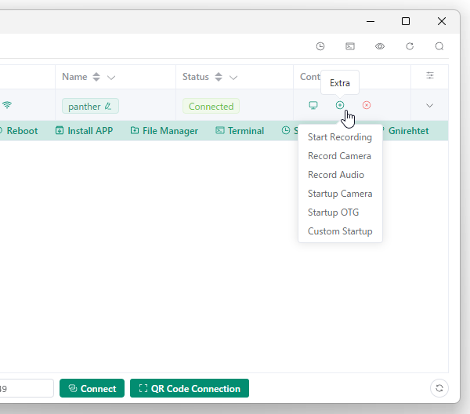Viewport: 470px width, 414px height.
Task: Click the Extra plus circle icon
Action: (x=340, y=105)
